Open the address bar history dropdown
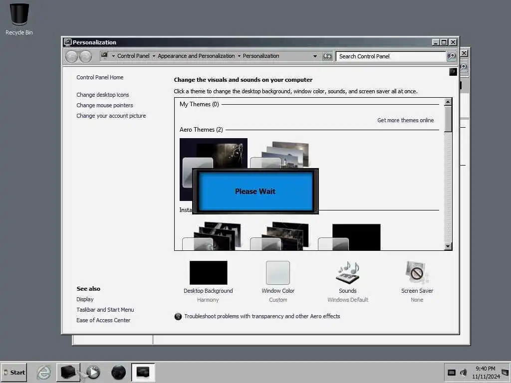Viewport: 511px width, 383px height. tap(315, 56)
